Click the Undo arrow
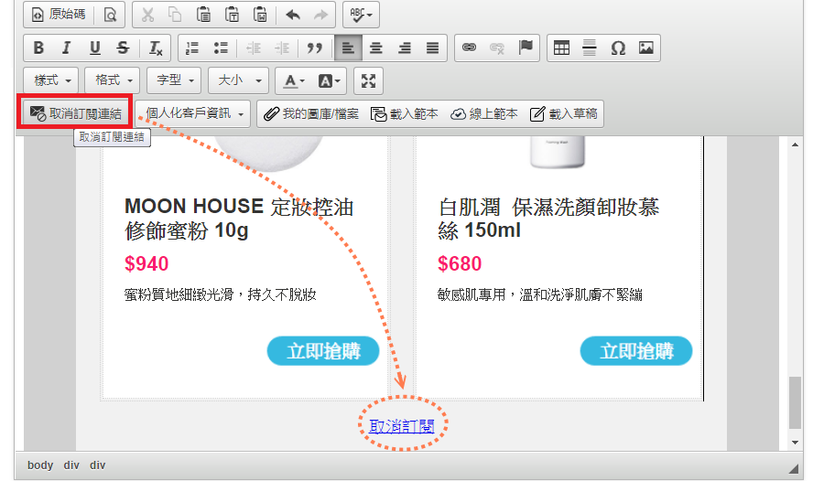Image resolution: width=813 pixels, height=481 pixels. [293, 15]
